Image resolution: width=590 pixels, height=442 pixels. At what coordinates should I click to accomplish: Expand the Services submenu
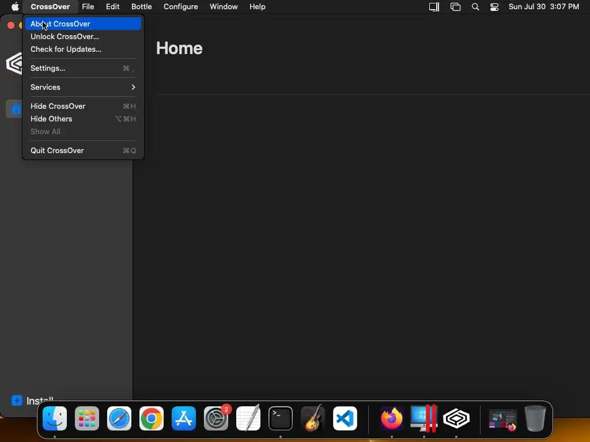[83, 87]
